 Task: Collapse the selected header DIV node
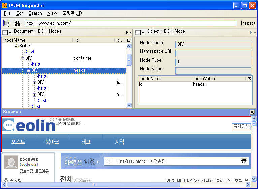pos(29,71)
